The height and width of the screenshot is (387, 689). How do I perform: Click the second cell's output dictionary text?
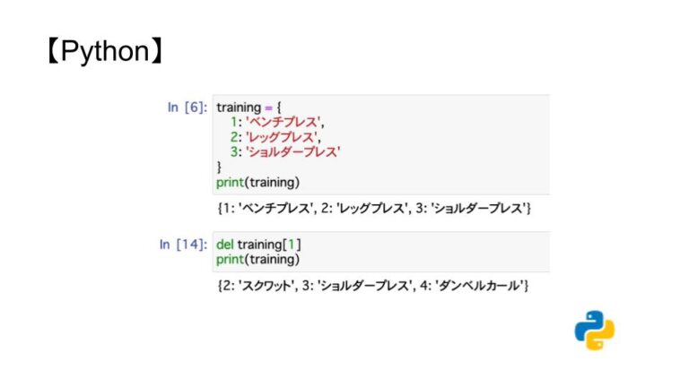point(372,286)
